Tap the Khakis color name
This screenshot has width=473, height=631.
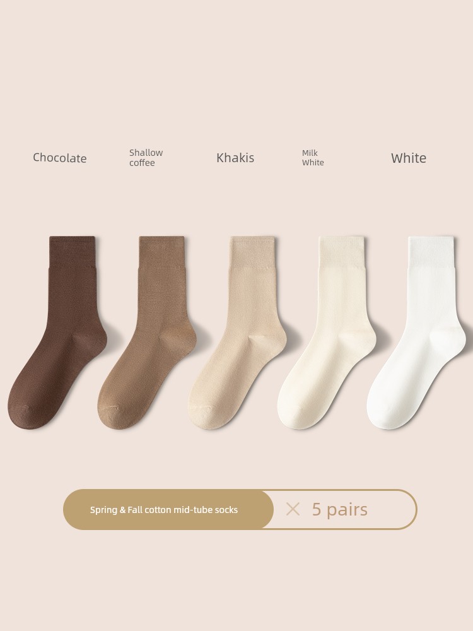235,158
